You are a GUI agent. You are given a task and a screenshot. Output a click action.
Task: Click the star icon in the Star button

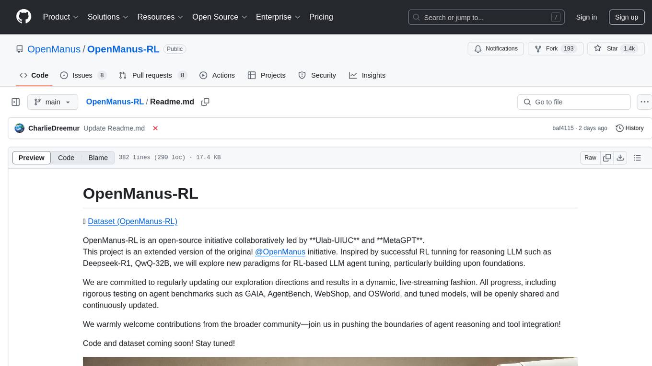pyautogui.click(x=597, y=48)
